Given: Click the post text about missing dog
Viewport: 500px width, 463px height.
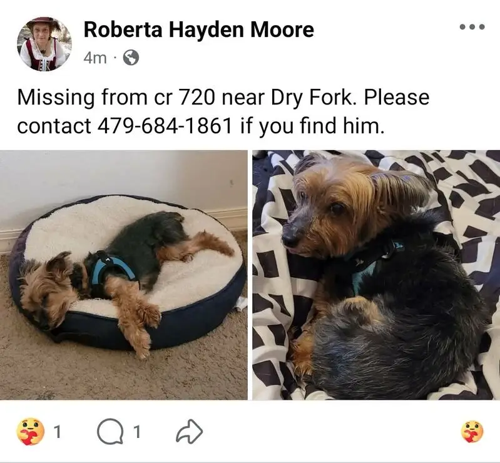Looking at the screenshot, I should [x=223, y=111].
